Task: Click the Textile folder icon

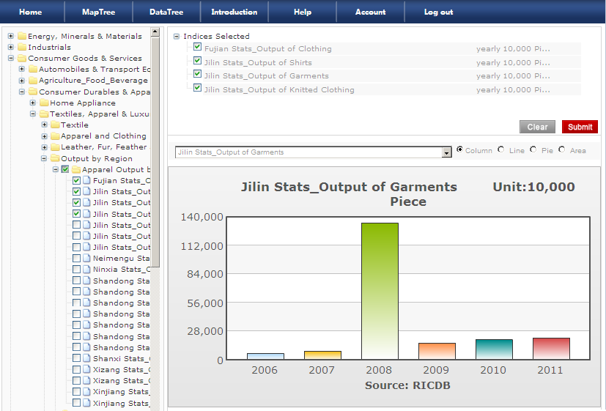Action: tap(55, 125)
